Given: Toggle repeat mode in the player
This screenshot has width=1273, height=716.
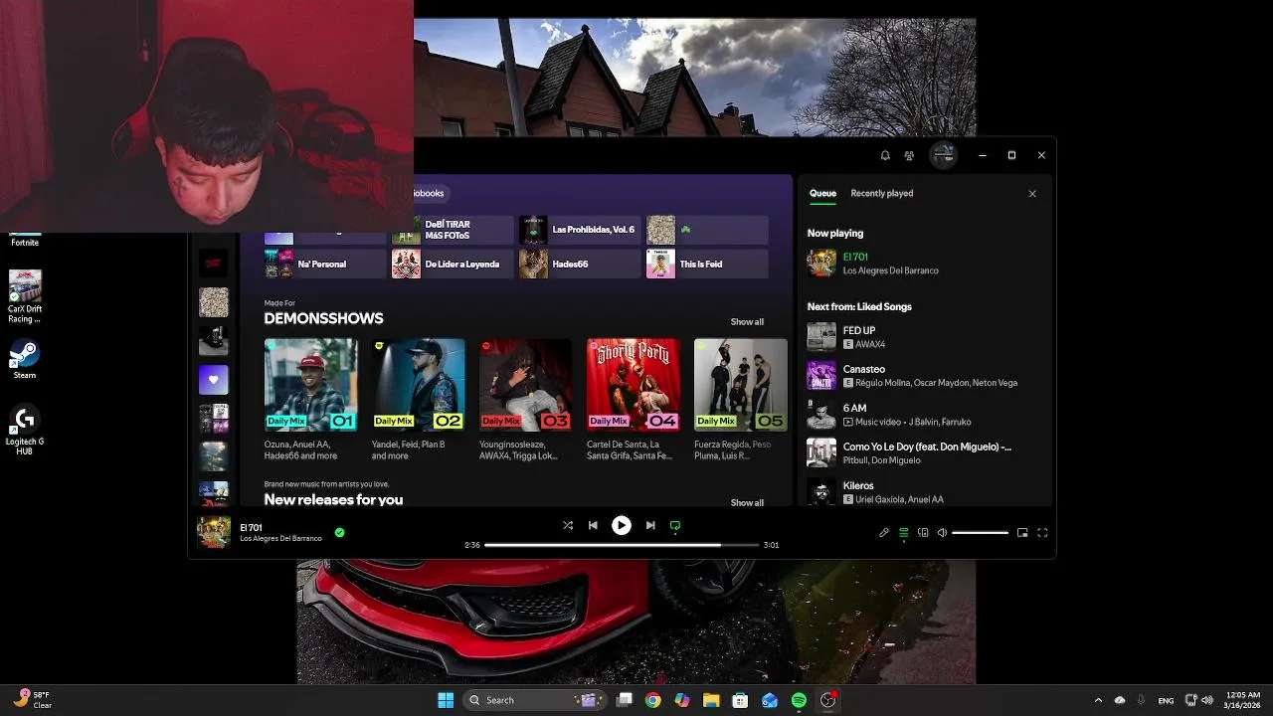Looking at the screenshot, I should [675, 525].
